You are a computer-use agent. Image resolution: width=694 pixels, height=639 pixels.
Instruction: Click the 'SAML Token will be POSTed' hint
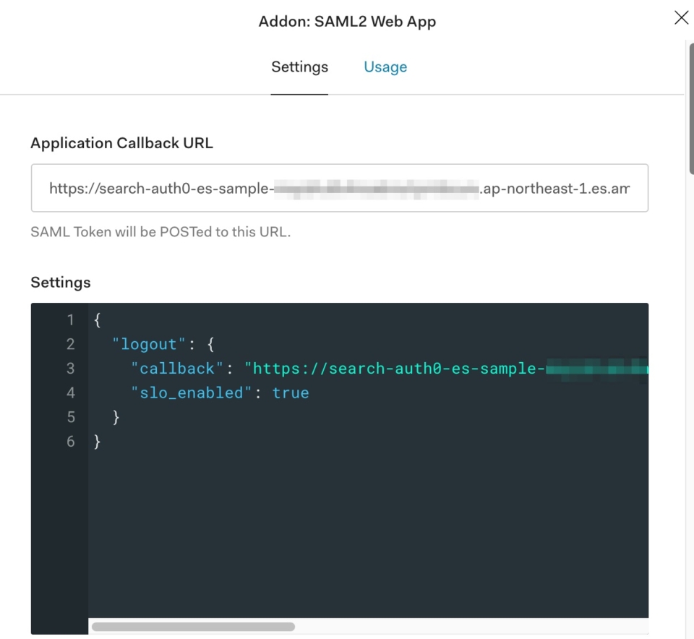160,232
